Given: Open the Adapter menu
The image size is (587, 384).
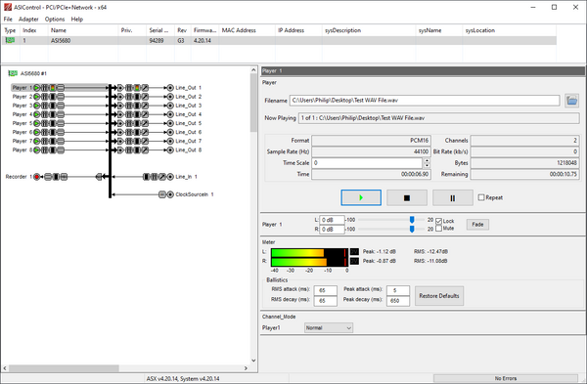Looking at the screenshot, I should point(28,20).
